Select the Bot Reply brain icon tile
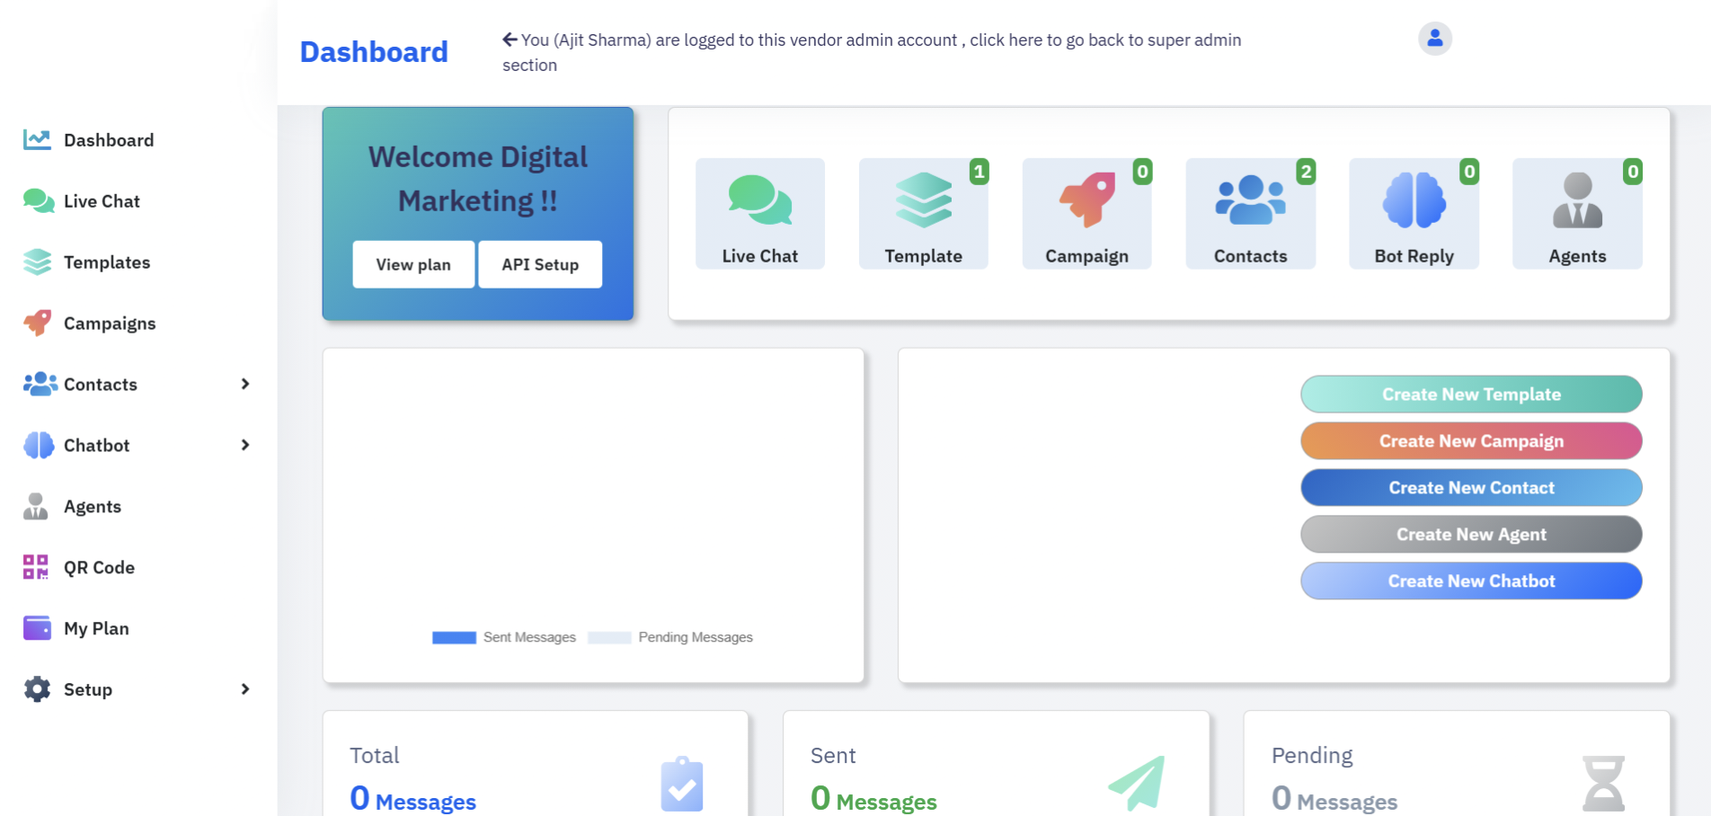The image size is (1711, 816). [1414, 214]
